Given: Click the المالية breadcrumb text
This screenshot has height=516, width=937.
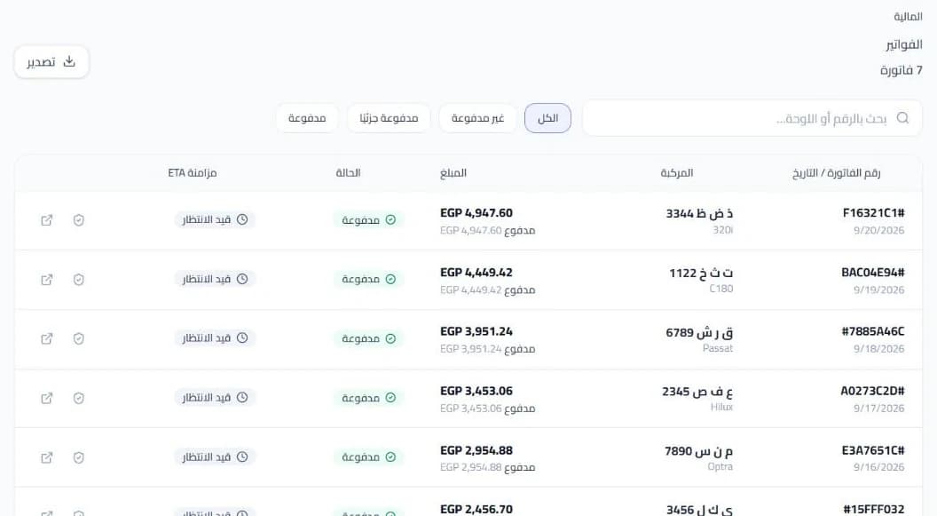Looking at the screenshot, I should (x=908, y=17).
